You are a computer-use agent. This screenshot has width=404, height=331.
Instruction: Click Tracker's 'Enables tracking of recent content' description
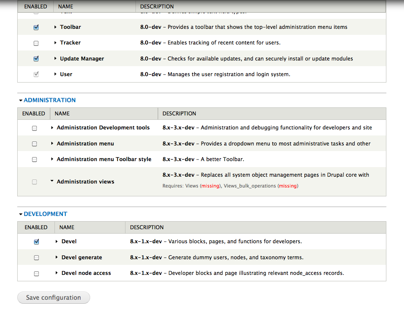pyautogui.click(x=224, y=43)
